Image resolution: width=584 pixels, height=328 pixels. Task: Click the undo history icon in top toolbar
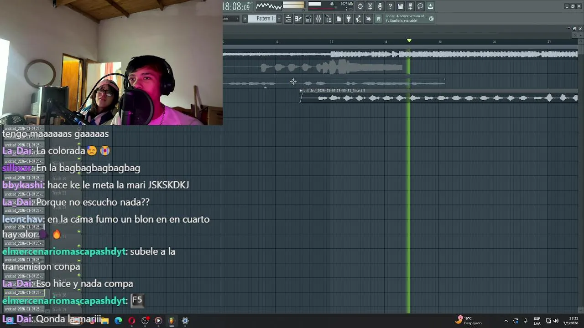(x=360, y=6)
